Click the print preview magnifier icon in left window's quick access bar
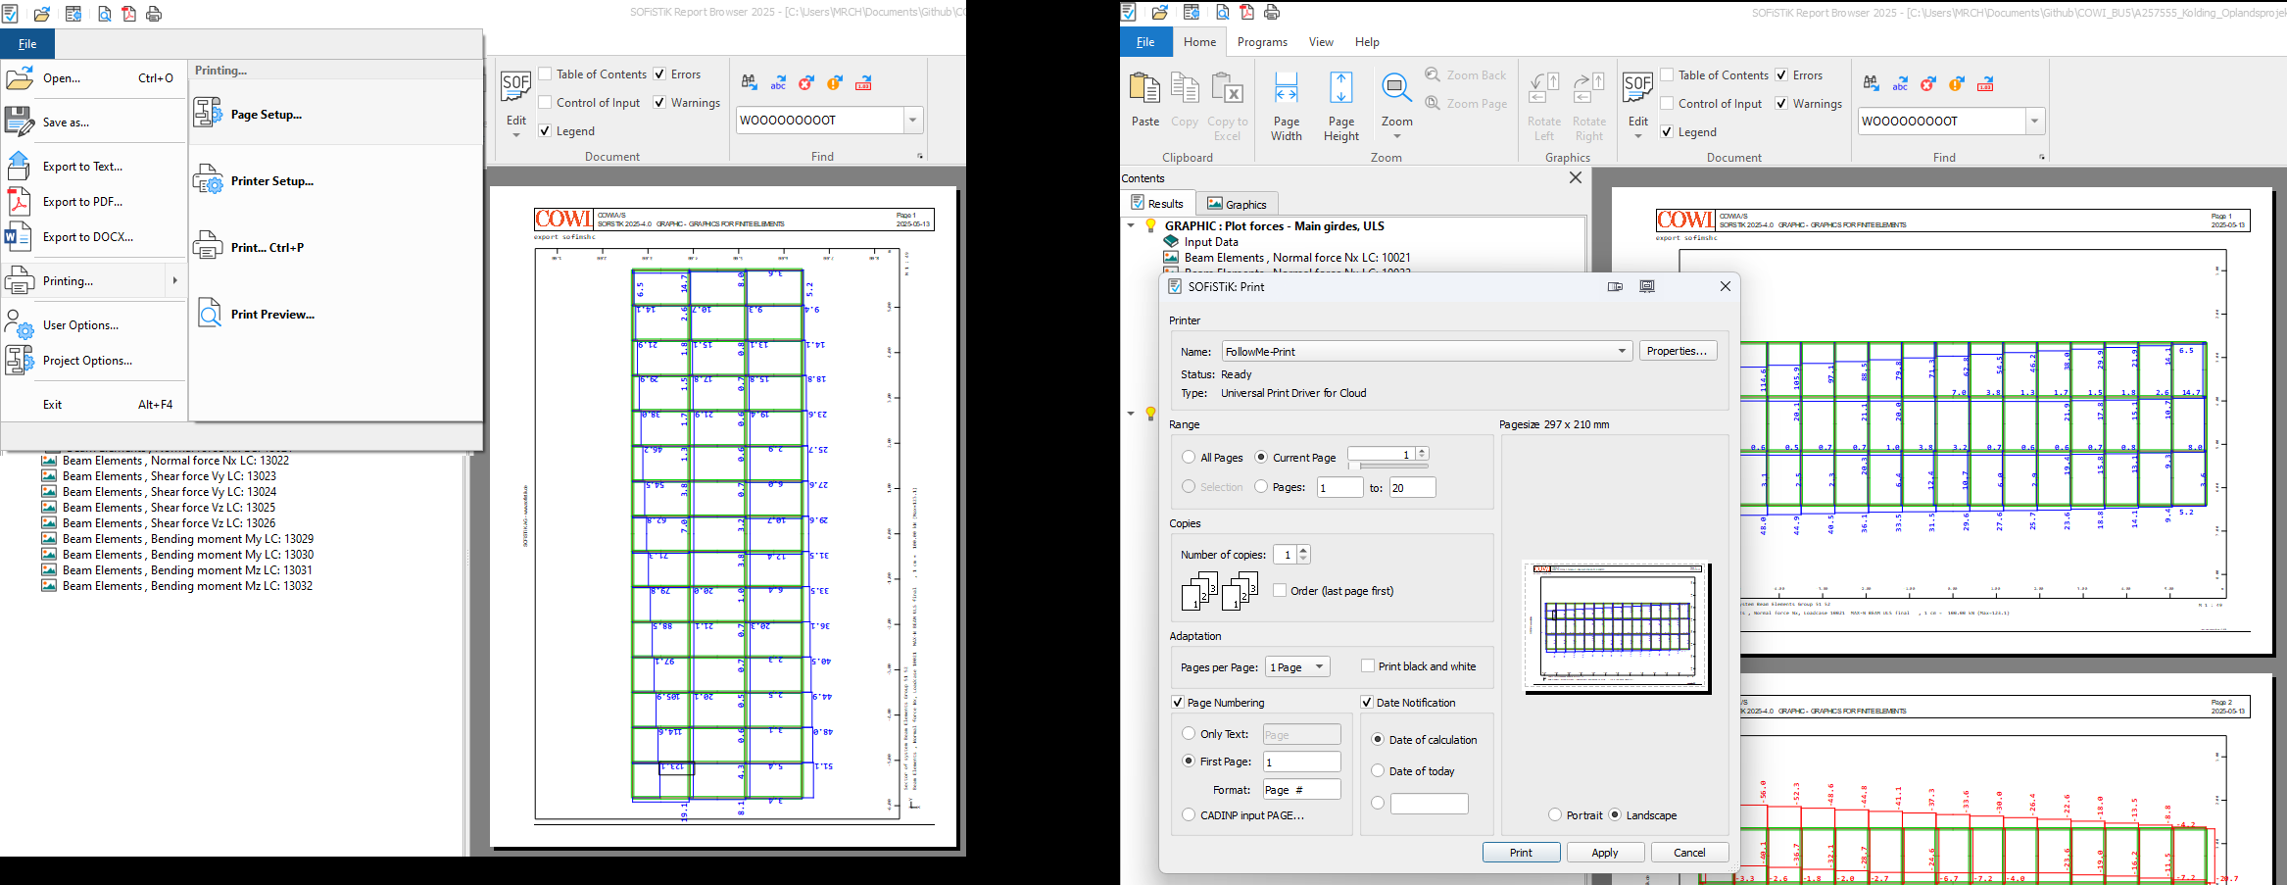Screen dimensions: 2287x885 pyautogui.click(x=104, y=14)
